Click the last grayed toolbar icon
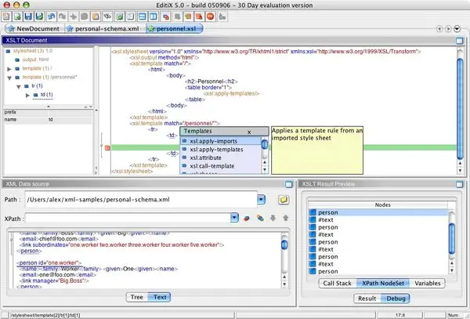 tap(222, 16)
